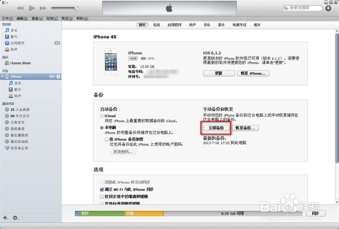
Task: Open the 商店 menu
Action: [66, 19]
